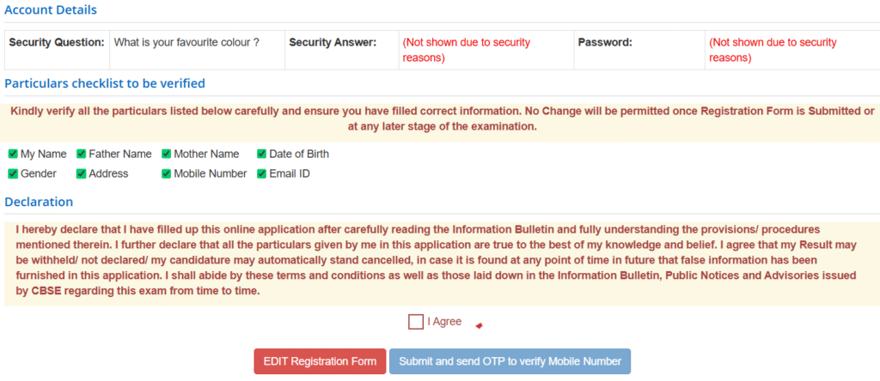
Task: Click the Account Details heading
Action: [x=51, y=10]
